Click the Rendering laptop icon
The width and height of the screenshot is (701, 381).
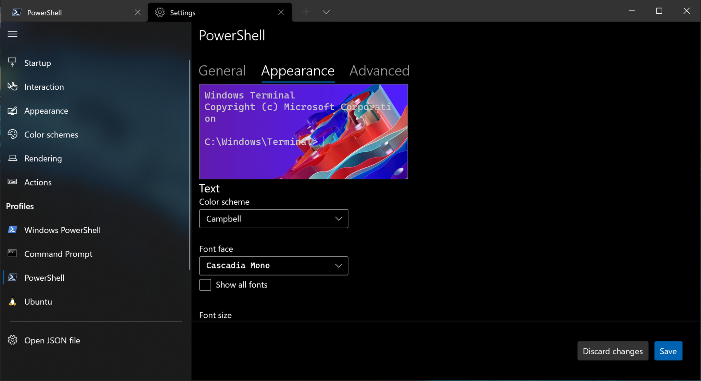click(12, 158)
